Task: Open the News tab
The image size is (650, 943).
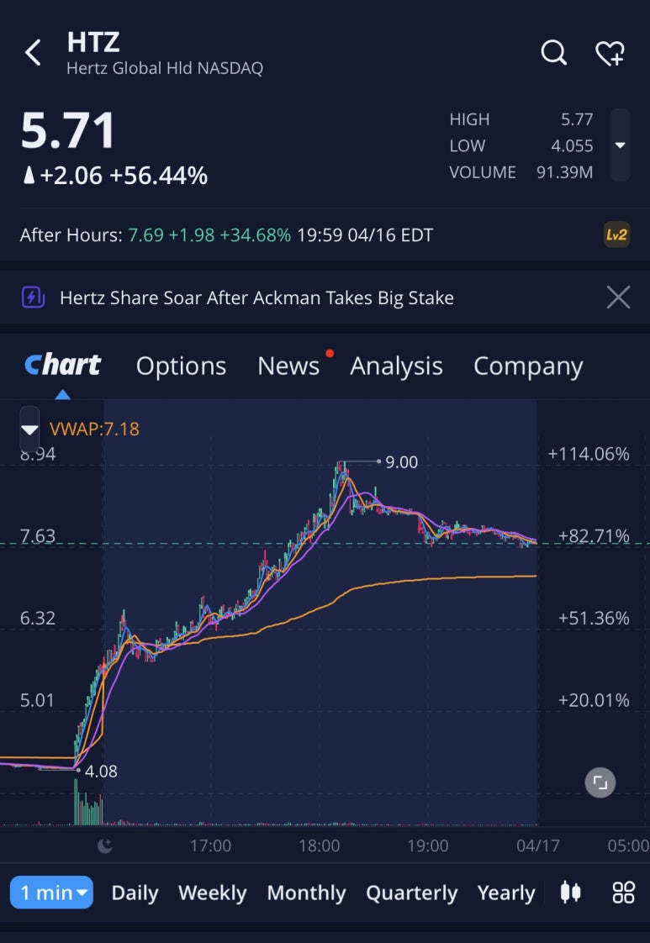Action: [x=288, y=366]
